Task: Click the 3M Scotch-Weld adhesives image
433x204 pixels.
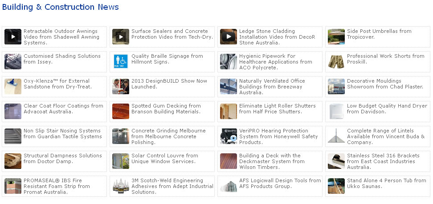Action: [121, 186]
